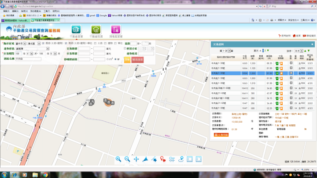
Task: Select the dashed rectangle selection tool
Action: tap(199, 159)
